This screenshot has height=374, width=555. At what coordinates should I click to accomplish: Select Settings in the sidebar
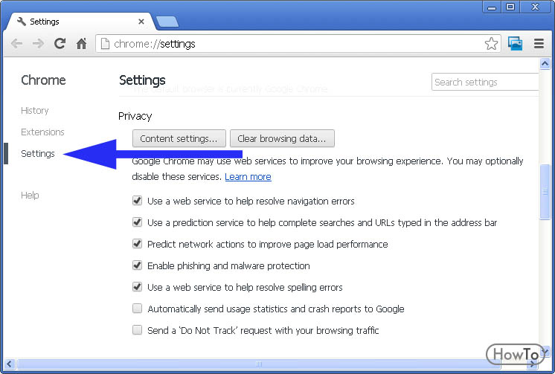[37, 154]
